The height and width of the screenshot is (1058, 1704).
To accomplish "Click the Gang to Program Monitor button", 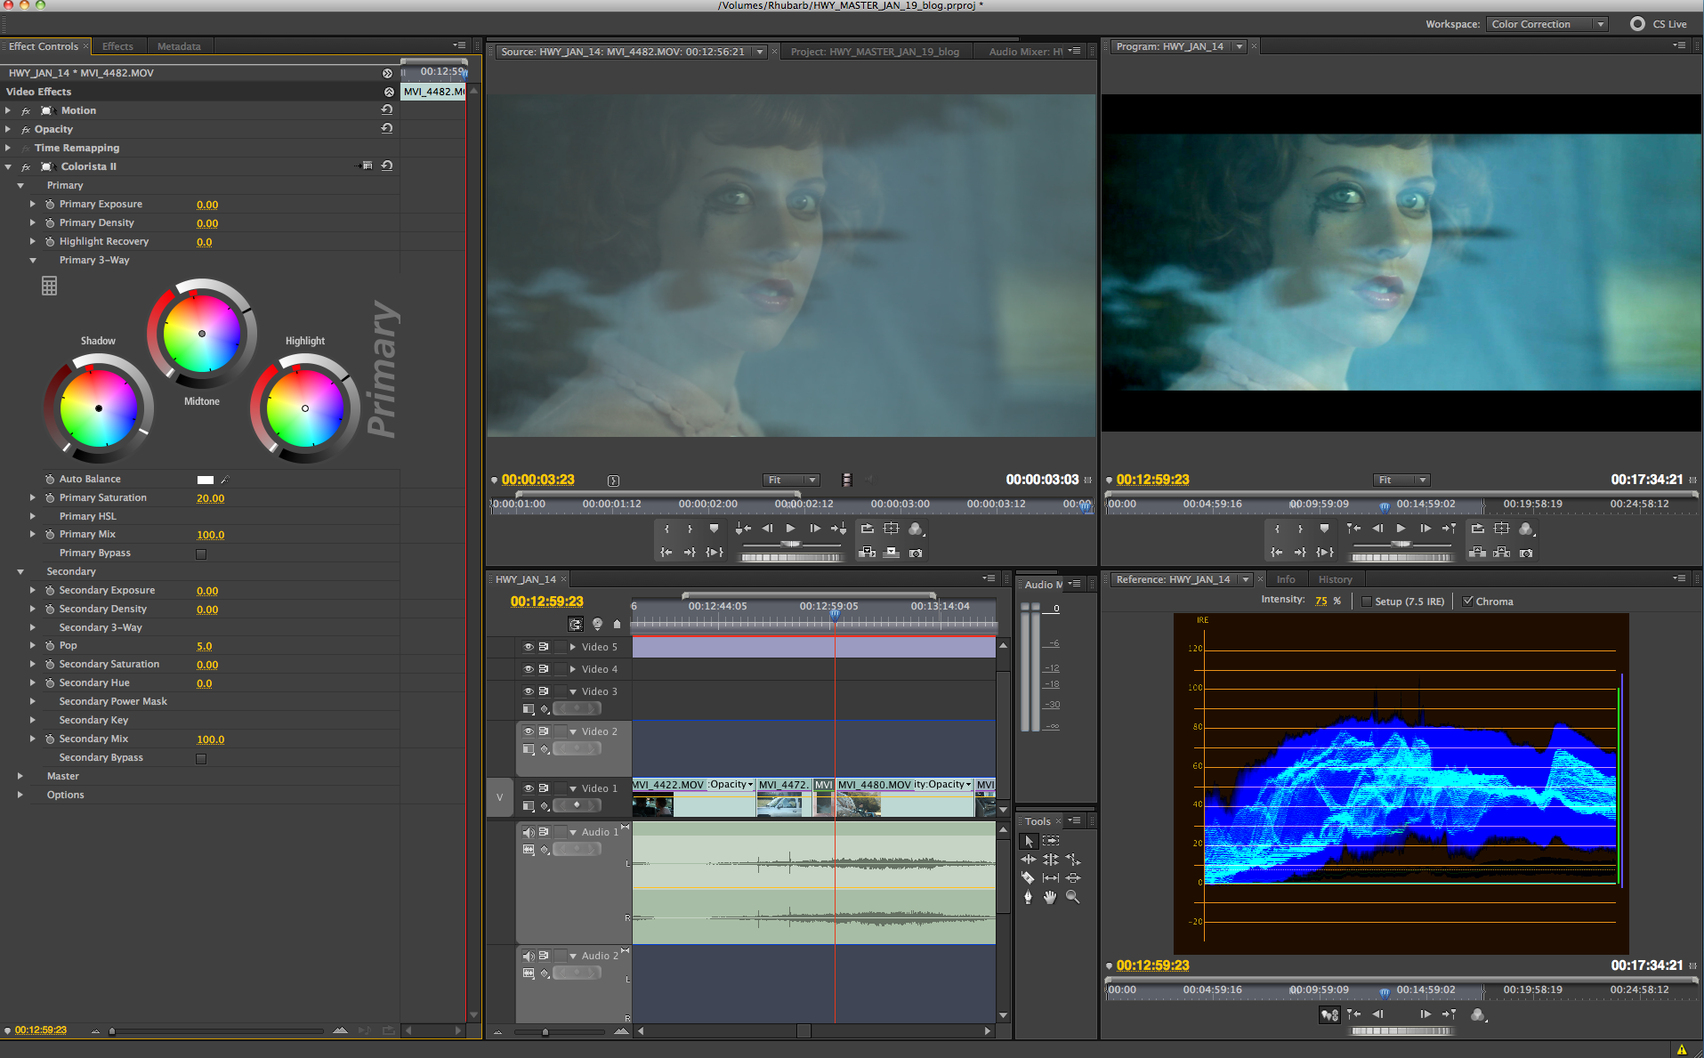I will pyautogui.click(x=1329, y=1015).
